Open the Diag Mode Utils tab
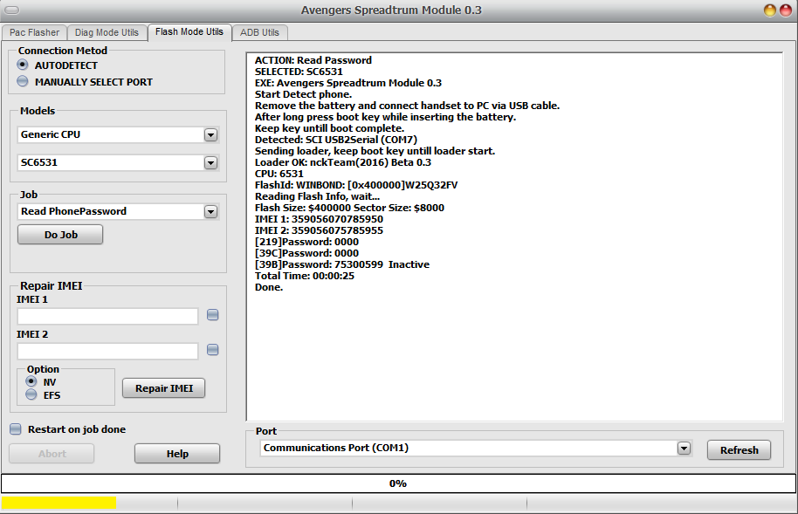This screenshot has height=514, width=798. (107, 32)
